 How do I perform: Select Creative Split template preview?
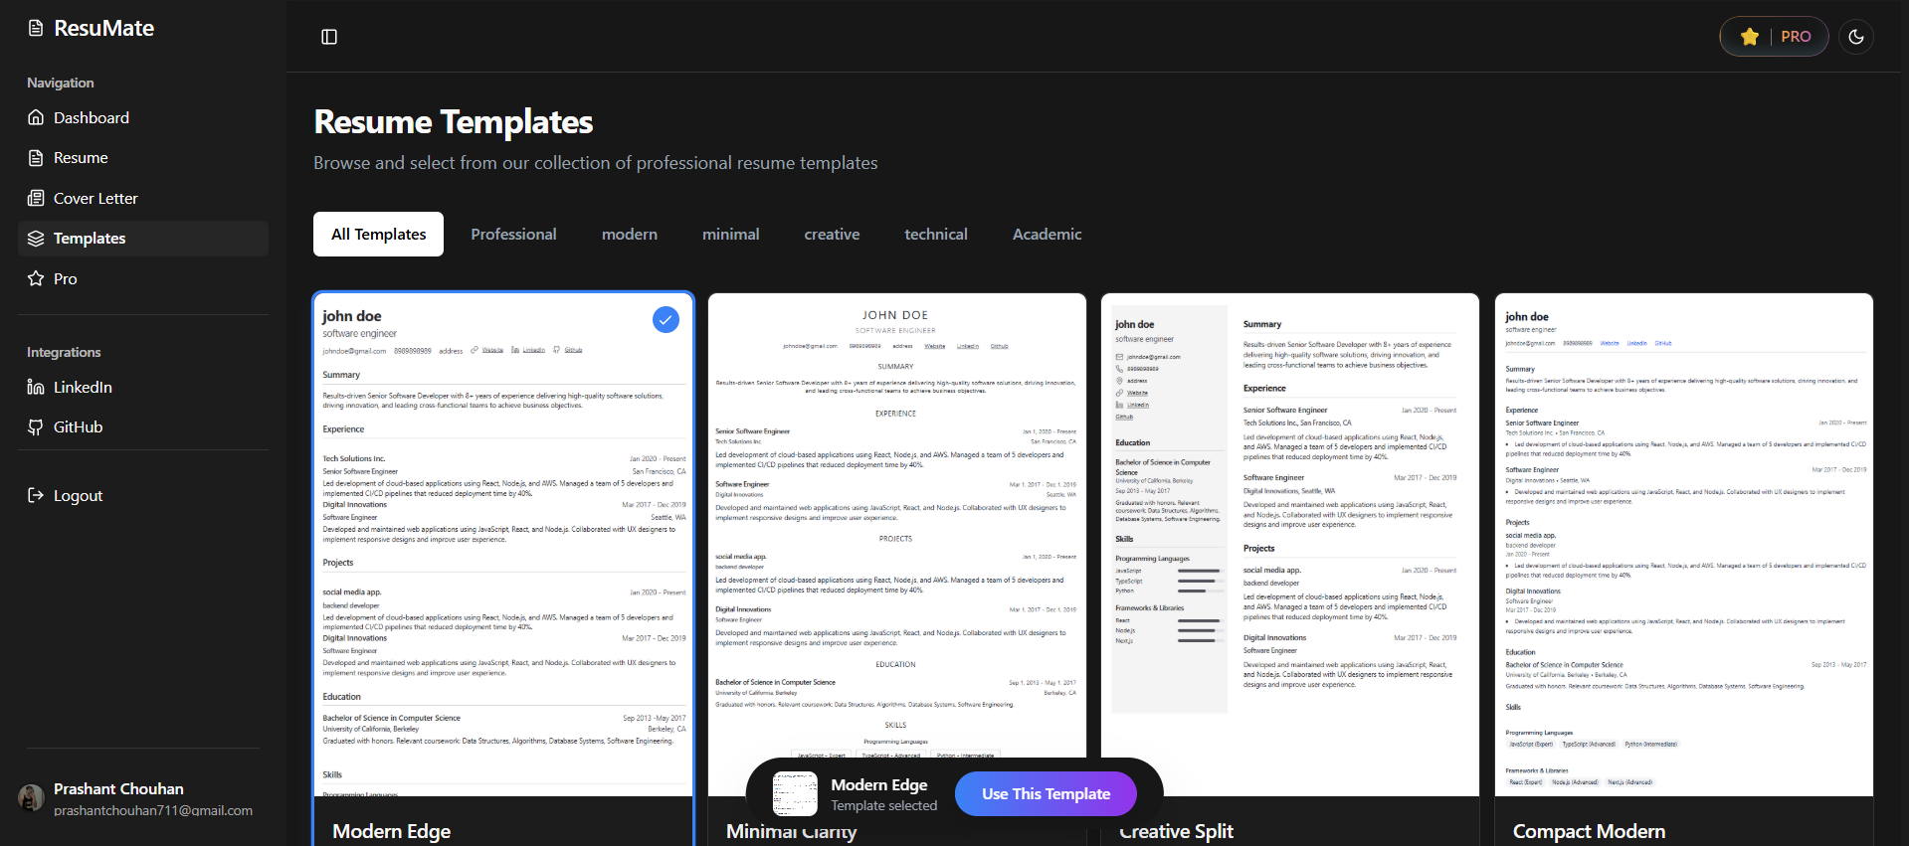click(x=1290, y=545)
